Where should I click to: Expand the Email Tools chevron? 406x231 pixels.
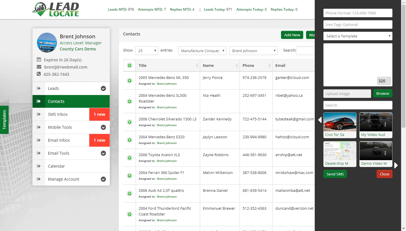pyautogui.click(x=103, y=153)
